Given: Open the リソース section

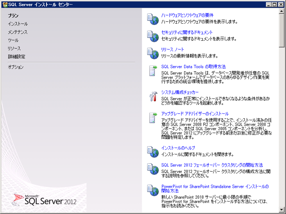Looking at the screenshot, I should pyautogui.click(x=14, y=49).
